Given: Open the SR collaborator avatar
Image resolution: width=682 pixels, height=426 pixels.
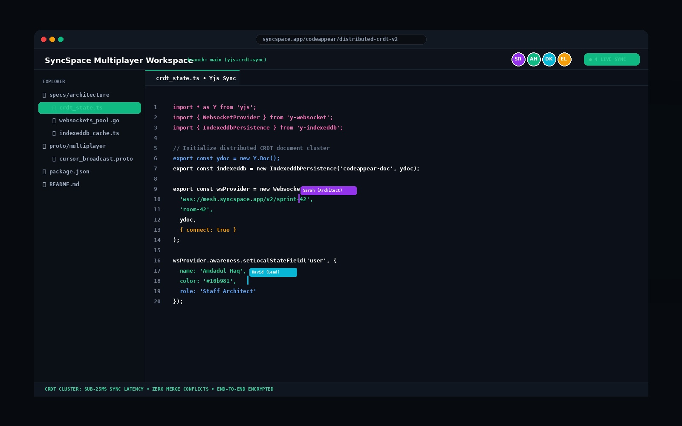Looking at the screenshot, I should coord(518,59).
